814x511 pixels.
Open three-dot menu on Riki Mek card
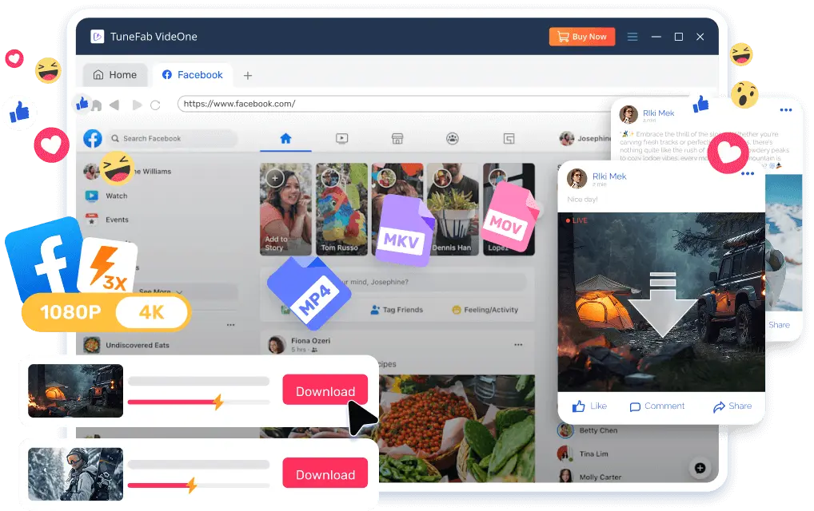point(748,173)
